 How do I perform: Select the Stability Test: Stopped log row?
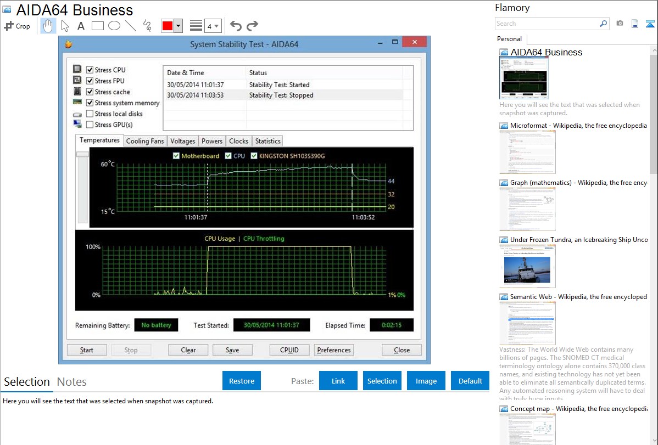click(282, 95)
